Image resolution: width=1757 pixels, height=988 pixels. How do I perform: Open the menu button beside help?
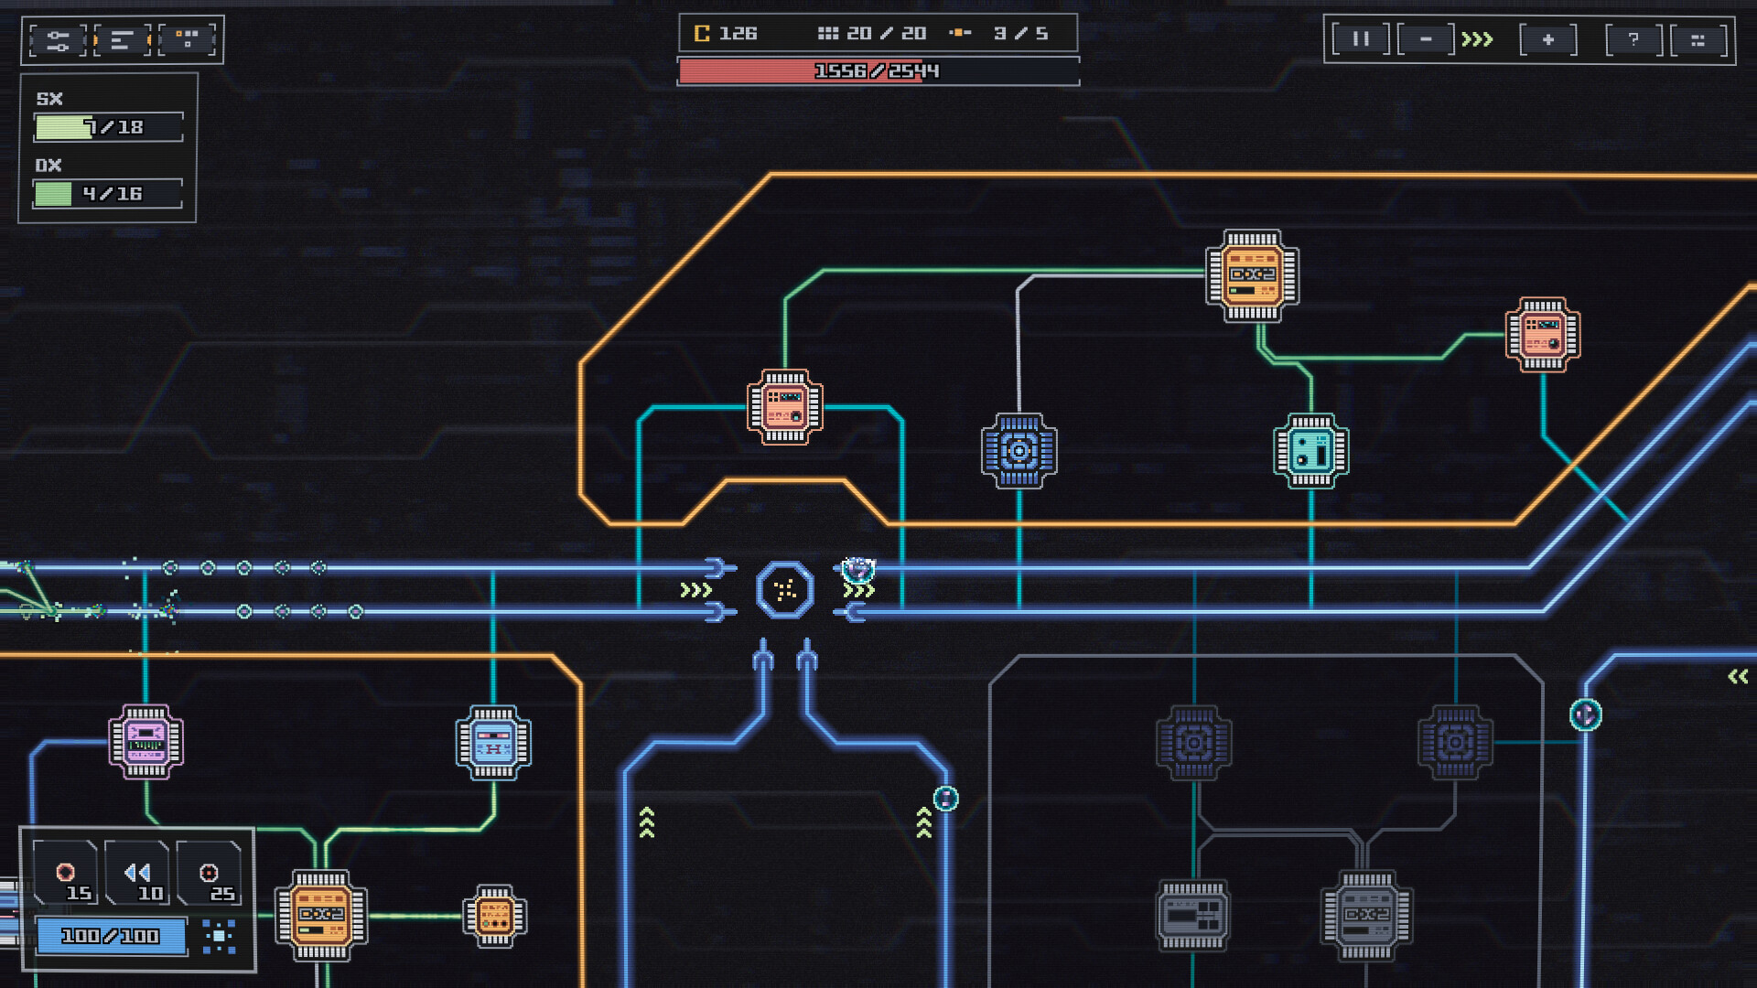[1698, 39]
